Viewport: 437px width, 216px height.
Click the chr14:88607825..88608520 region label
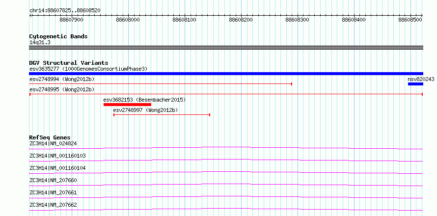click(65, 10)
